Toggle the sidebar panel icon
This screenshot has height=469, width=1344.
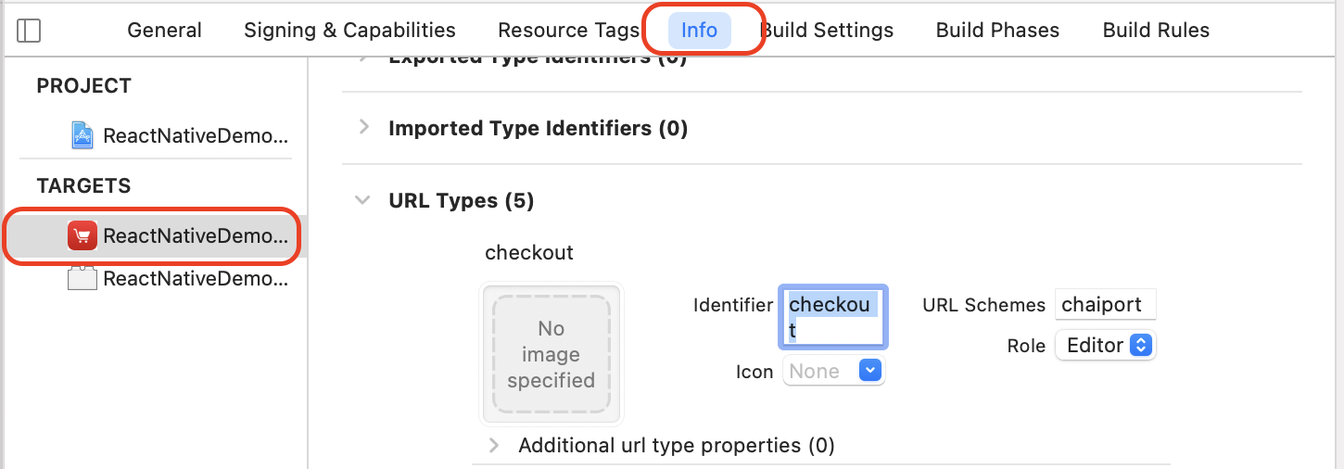coord(30,31)
